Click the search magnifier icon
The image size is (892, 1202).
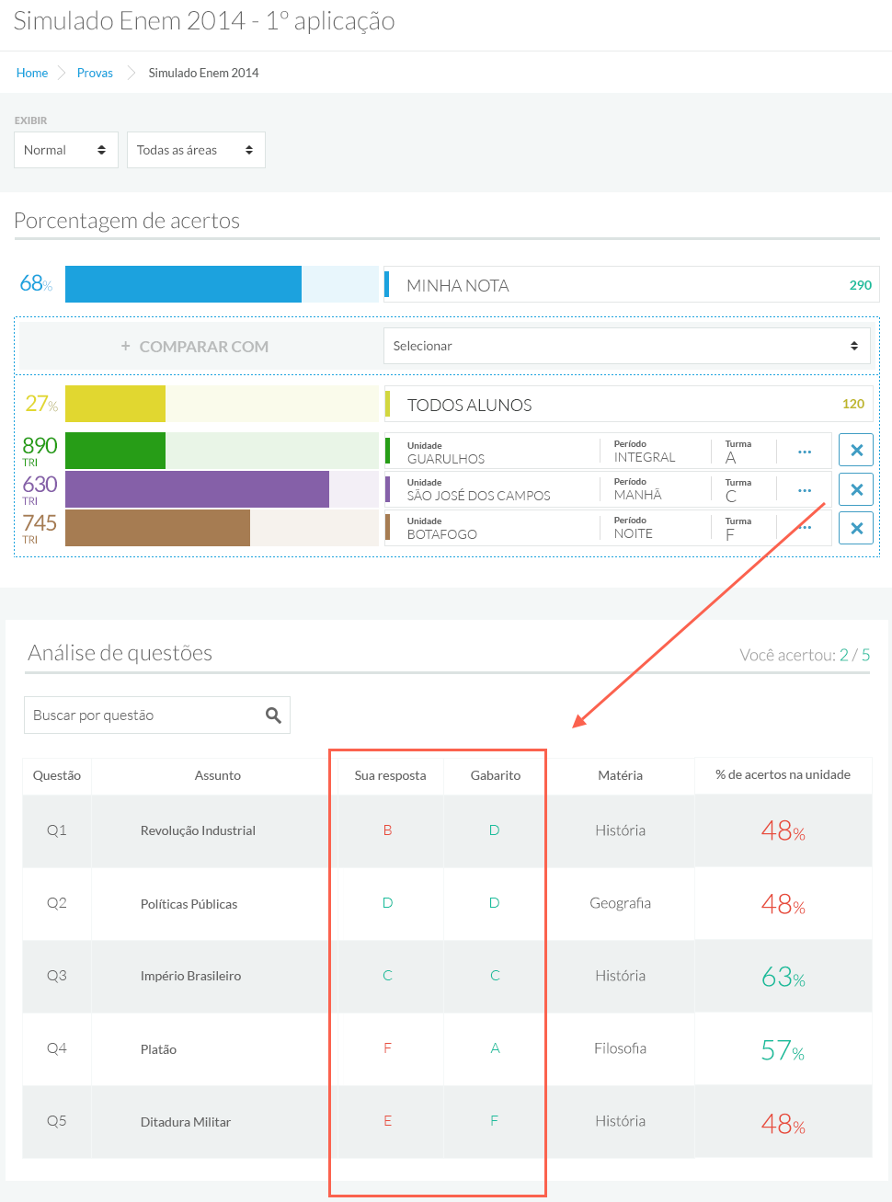[273, 715]
